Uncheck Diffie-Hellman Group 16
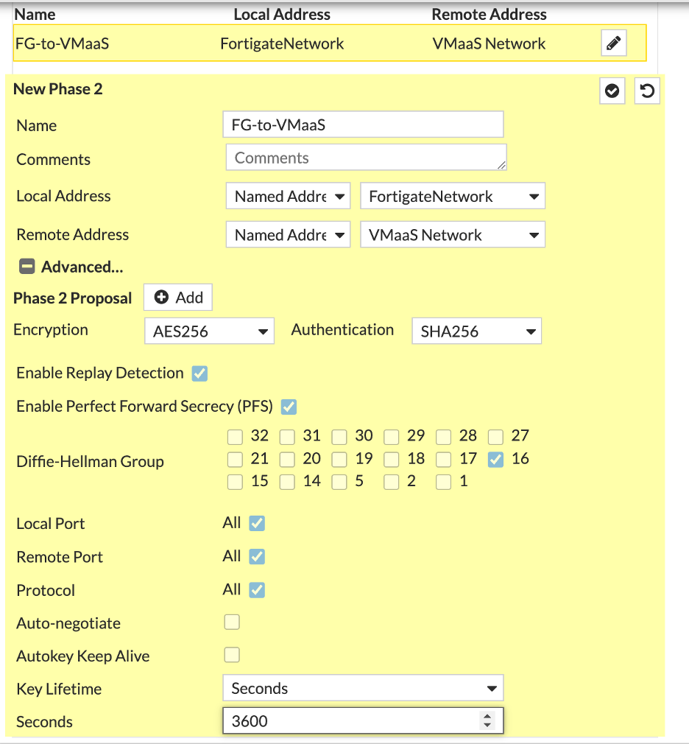Screen dimensions: 689x744 (495, 460)
